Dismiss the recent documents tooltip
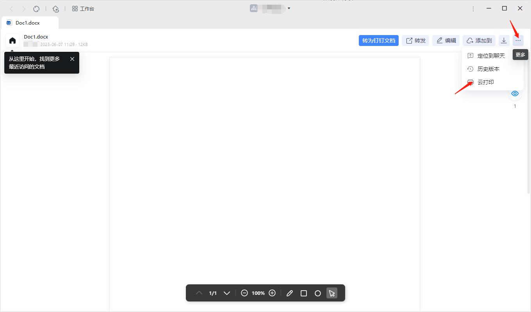Image resolution: width=531 pixels, height=312 pixels. click(72, 59)
